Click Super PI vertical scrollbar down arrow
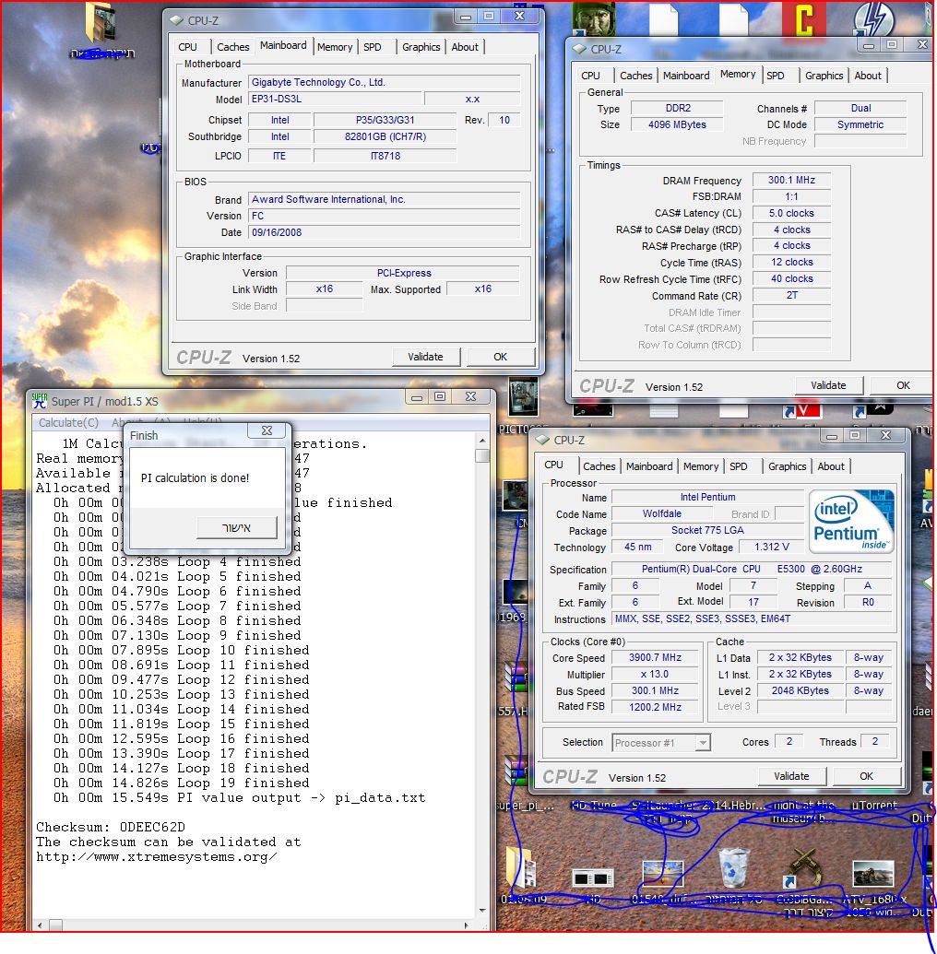This screenshot has height=954, width=937. click(482, 910)
